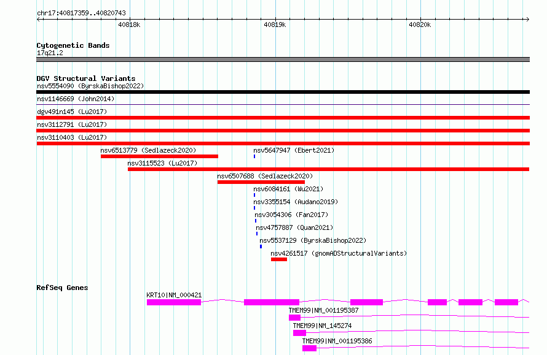Click the 40819k ruler tick label
Image resolution: width=547 pixels, height=355 pixels.
tap(275, 25)
